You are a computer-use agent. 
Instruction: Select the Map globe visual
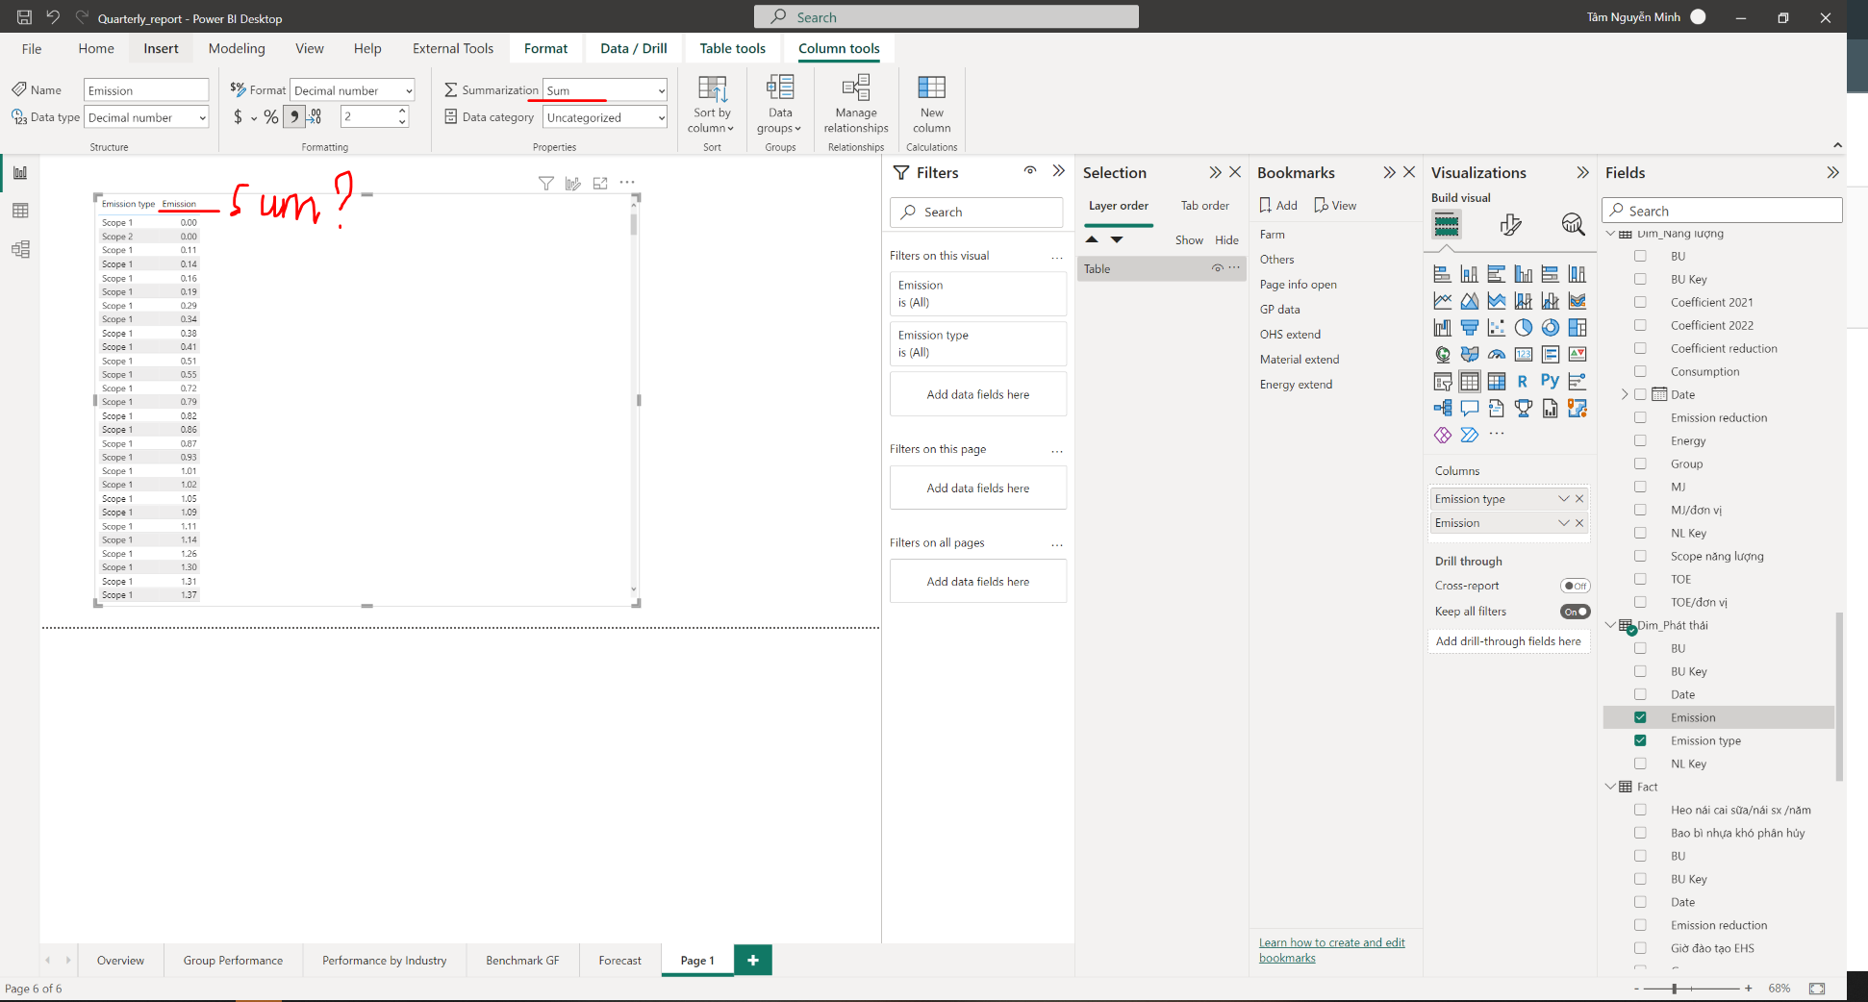point(1442,355)
